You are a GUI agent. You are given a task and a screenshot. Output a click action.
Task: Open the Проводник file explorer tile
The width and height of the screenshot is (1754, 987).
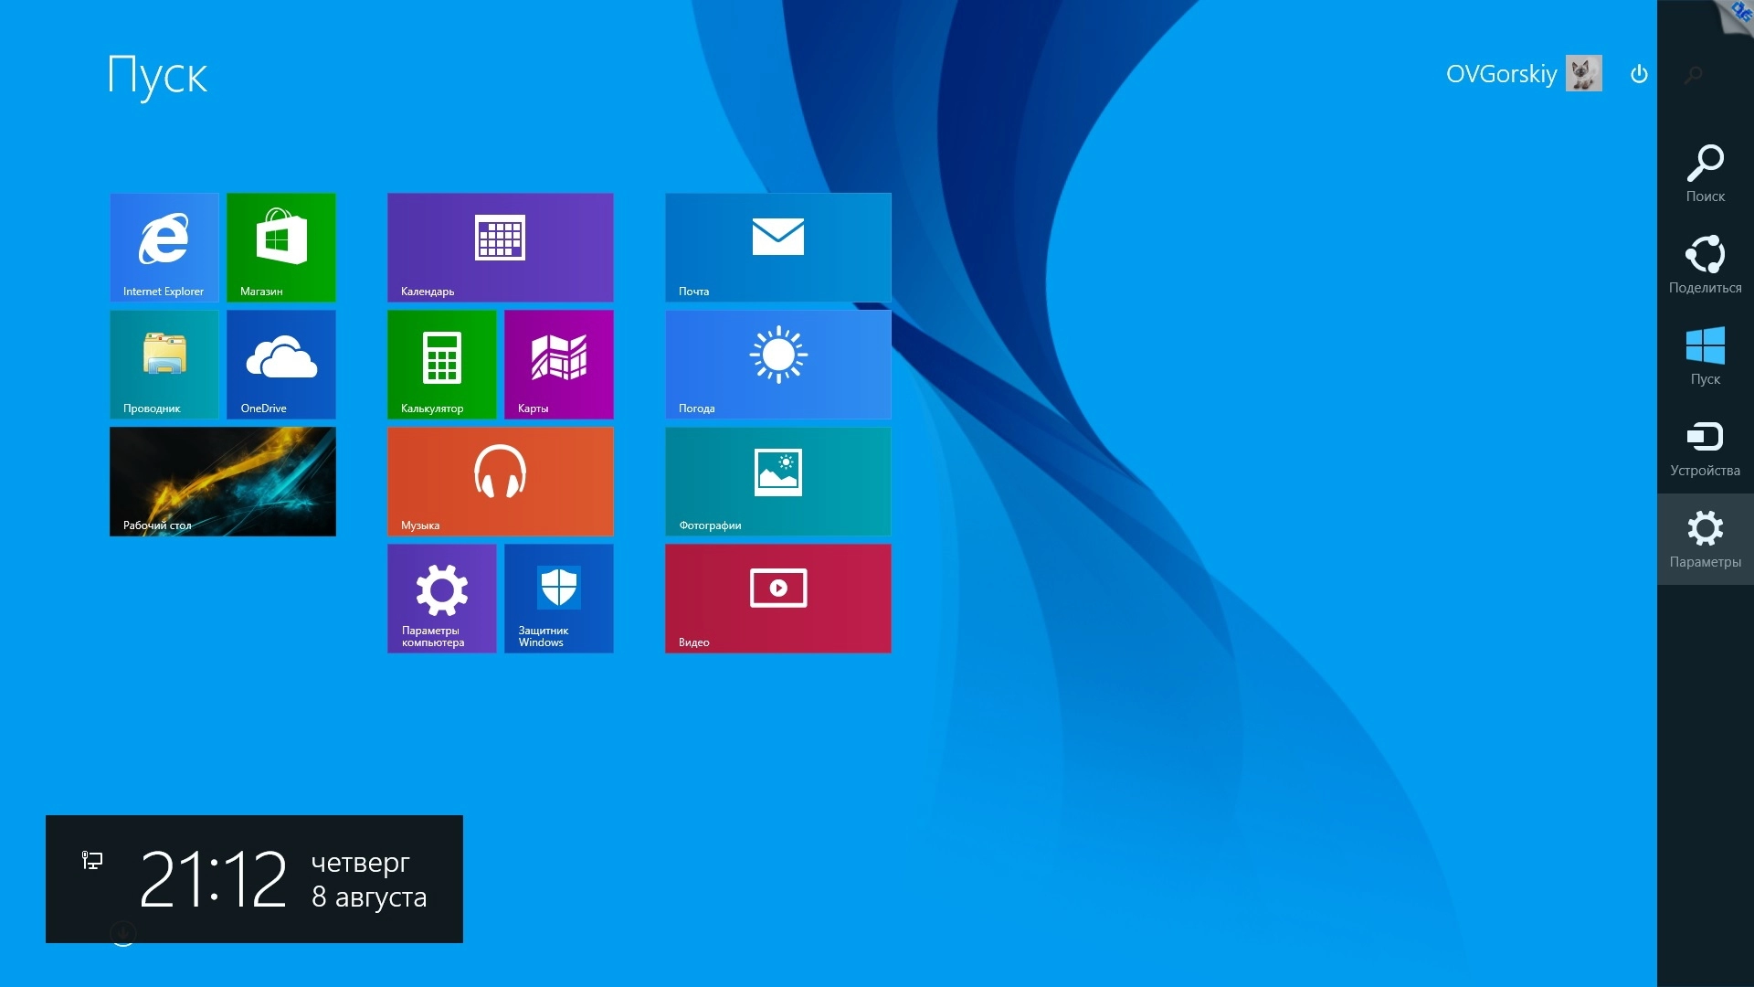click(x=164, y=364)
